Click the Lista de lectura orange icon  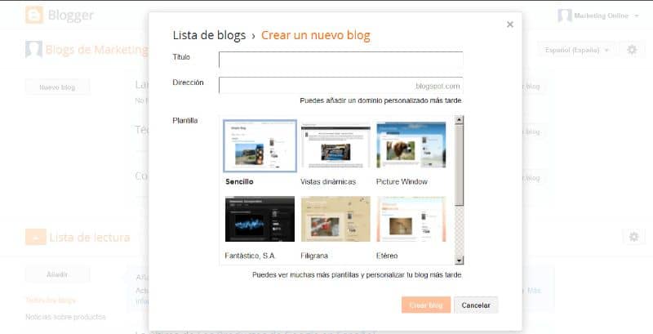(x=35, y=237)
